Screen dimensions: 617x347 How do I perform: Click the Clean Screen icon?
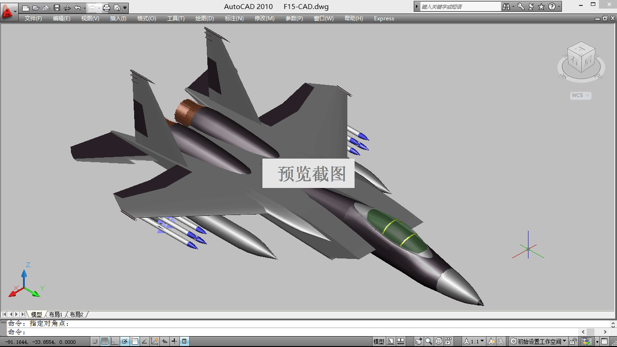tap(604, 342)
